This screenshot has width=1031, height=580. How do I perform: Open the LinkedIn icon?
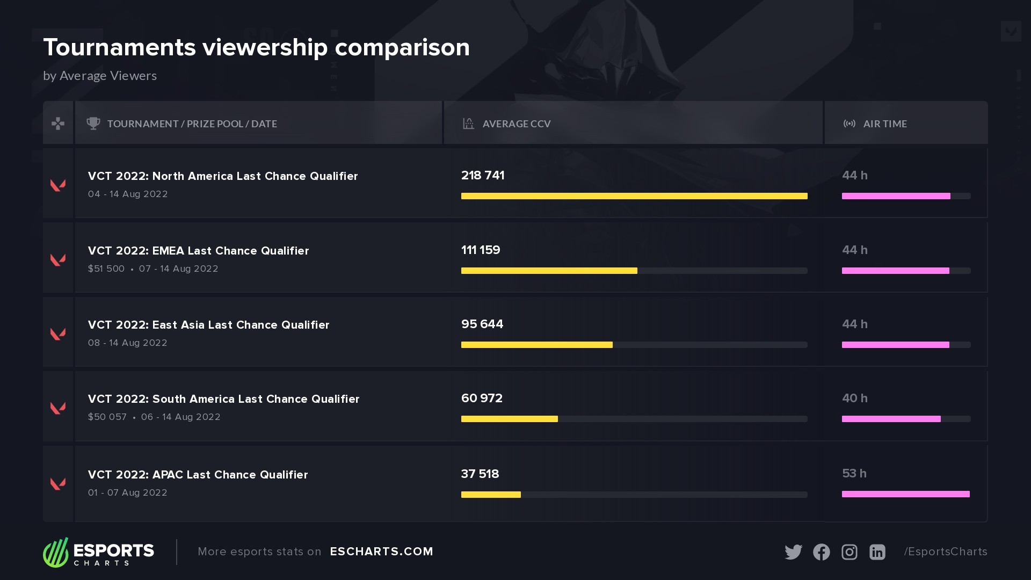877,552
